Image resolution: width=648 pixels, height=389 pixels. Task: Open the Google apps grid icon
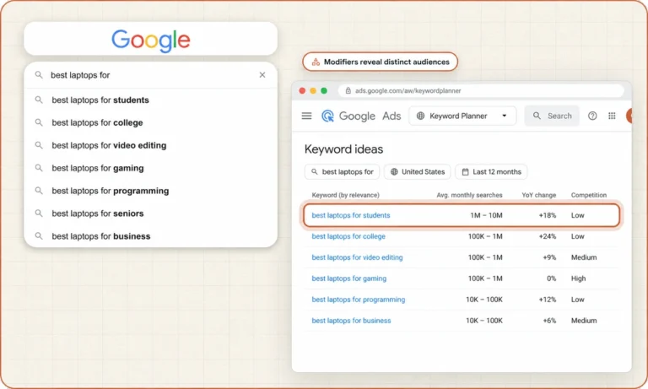(x=612, y=116)
